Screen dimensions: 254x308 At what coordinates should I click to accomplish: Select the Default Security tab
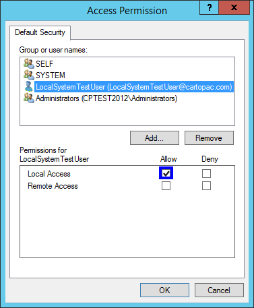(x=40, y=32)
